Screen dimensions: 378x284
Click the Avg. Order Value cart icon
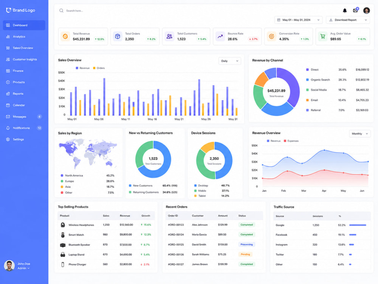tap(322, 36)
